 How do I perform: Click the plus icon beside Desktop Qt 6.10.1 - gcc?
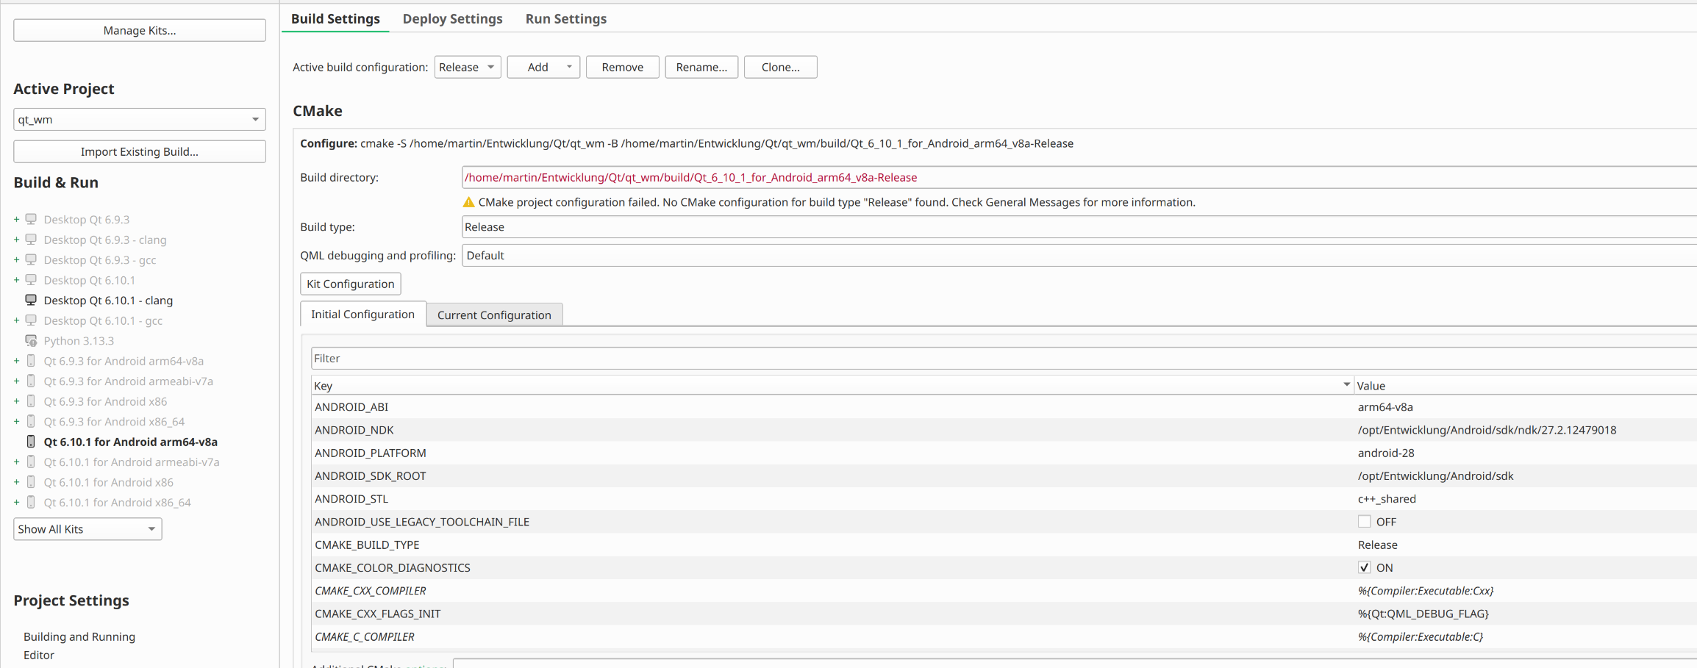tap(16, 320)
